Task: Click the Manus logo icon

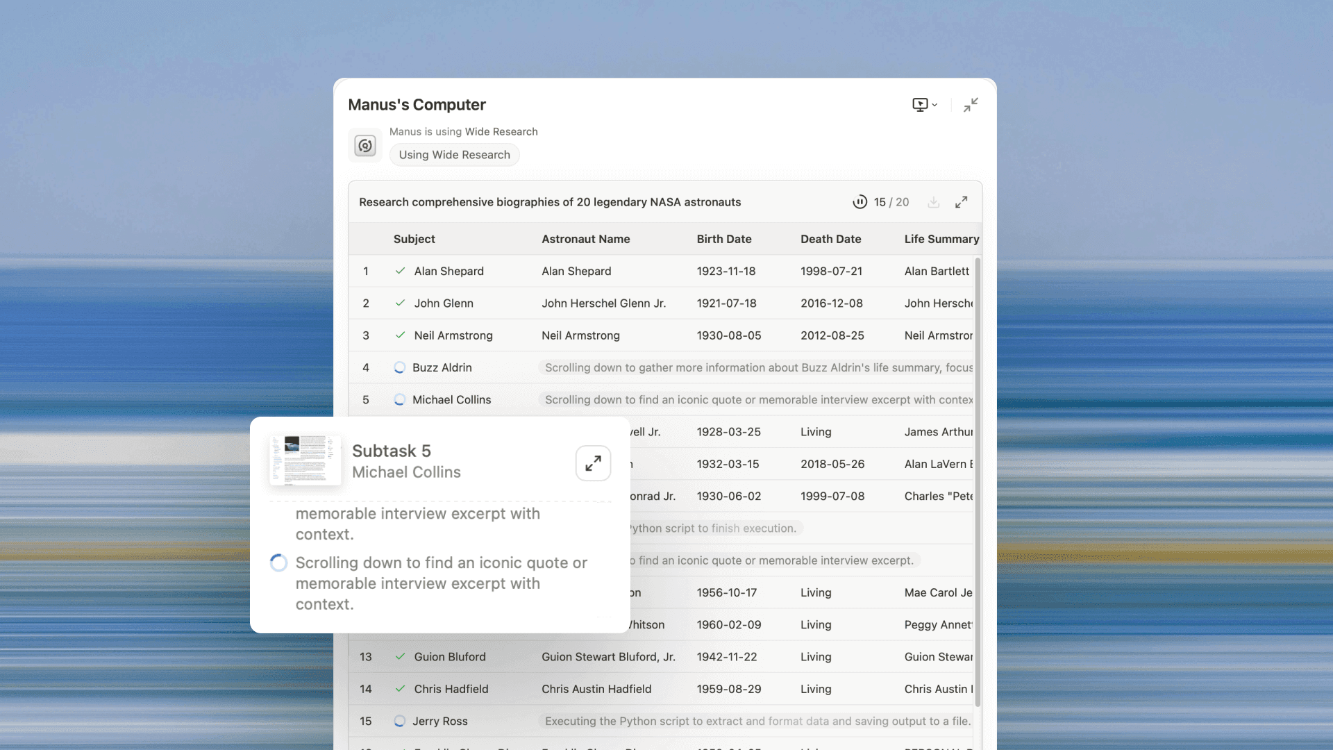Action: [364, 146]
